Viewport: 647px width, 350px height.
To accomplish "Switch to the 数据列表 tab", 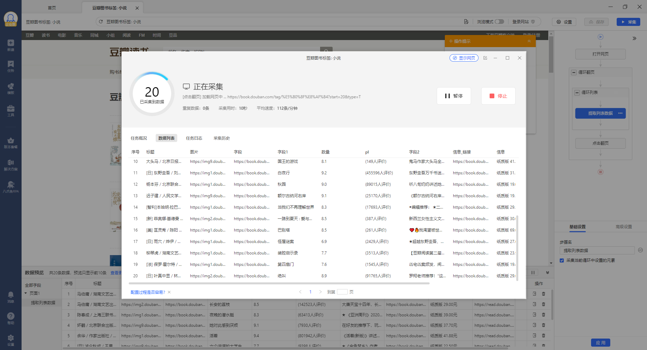I will [166, 138].
